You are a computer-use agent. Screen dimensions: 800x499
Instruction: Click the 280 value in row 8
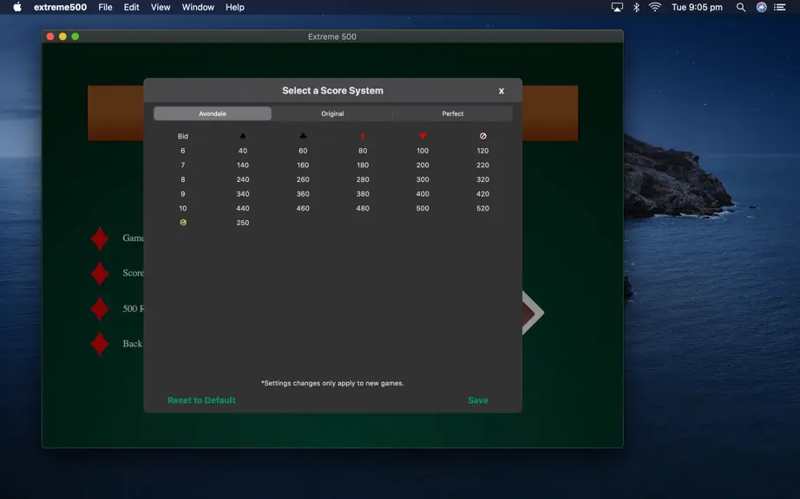pyautogui.click(x=363, y=179)
